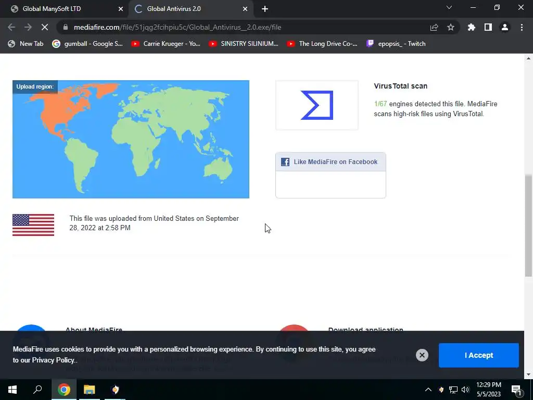Open the New Tab bookmark
This screenshot has width=533, height=400.
pyautogui.click(x=26, y=44)
